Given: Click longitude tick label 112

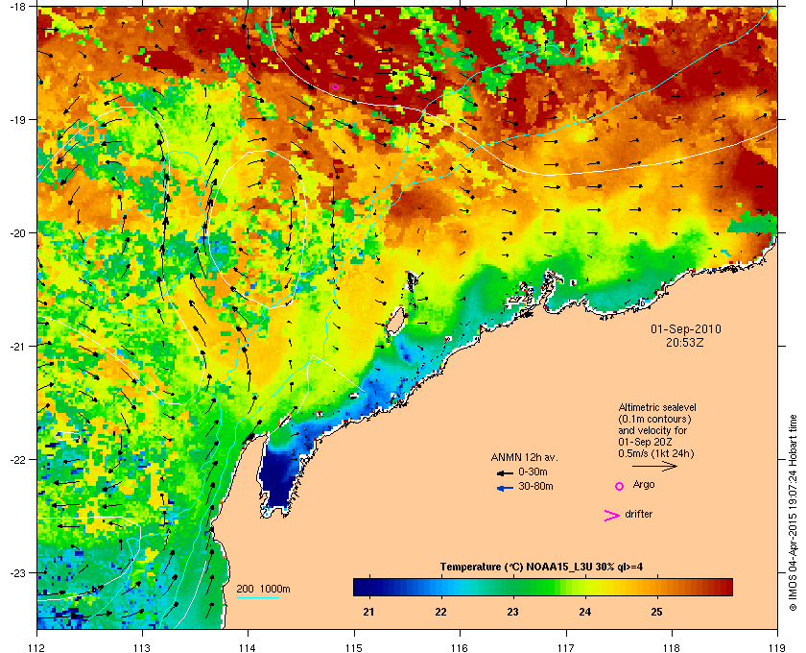Looking at the screenshot, I should click(x=37, y=647).
